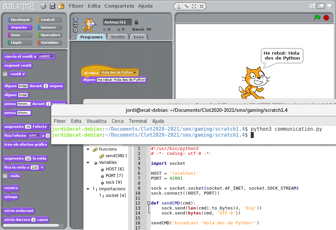Open the terminal's Visualitza menu
Screen dimensions: 336x230
coord(96,121)
